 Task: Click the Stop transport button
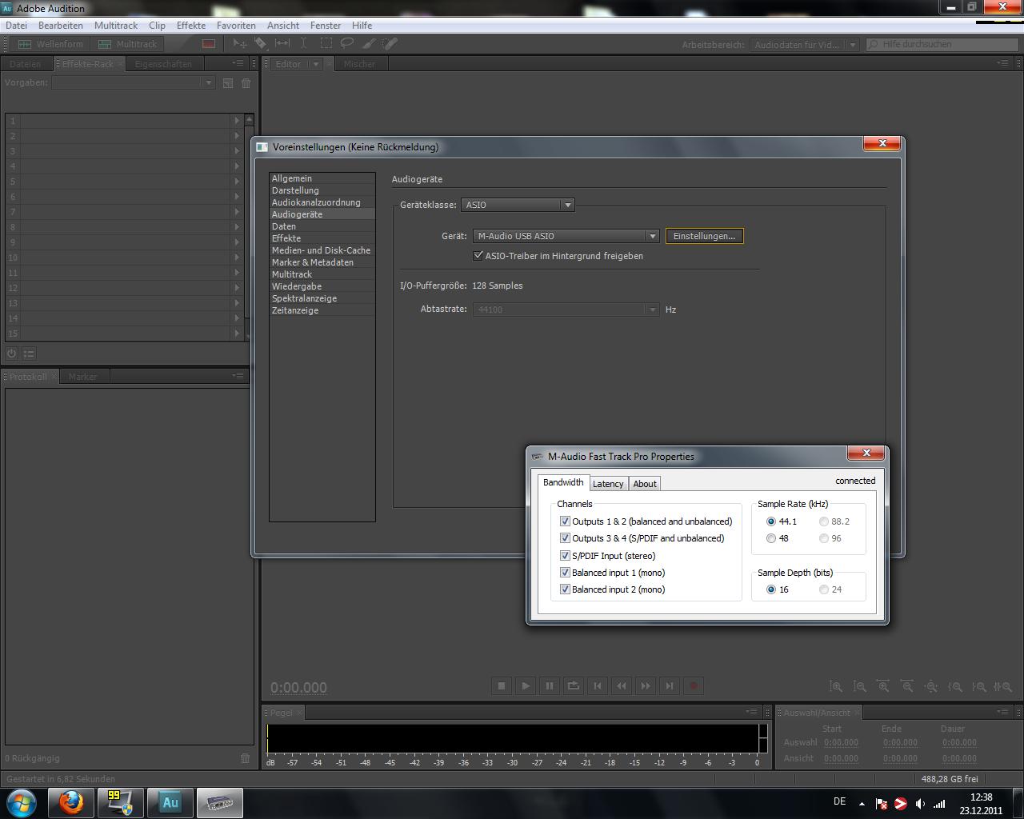tap(502, 685)
